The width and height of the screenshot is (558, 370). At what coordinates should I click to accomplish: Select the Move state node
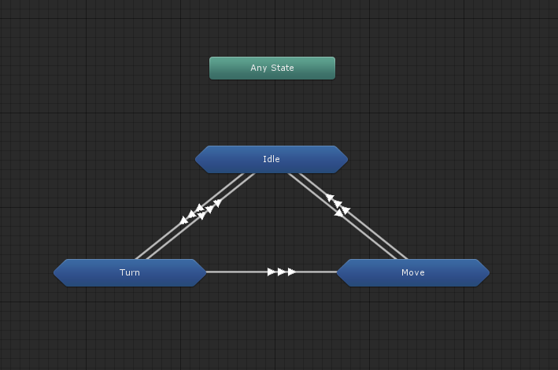pyautogui.click(x=412, y=272)
